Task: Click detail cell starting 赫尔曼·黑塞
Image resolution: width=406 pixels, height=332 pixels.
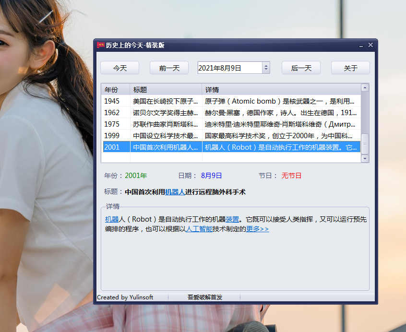Action: (281, 113)
